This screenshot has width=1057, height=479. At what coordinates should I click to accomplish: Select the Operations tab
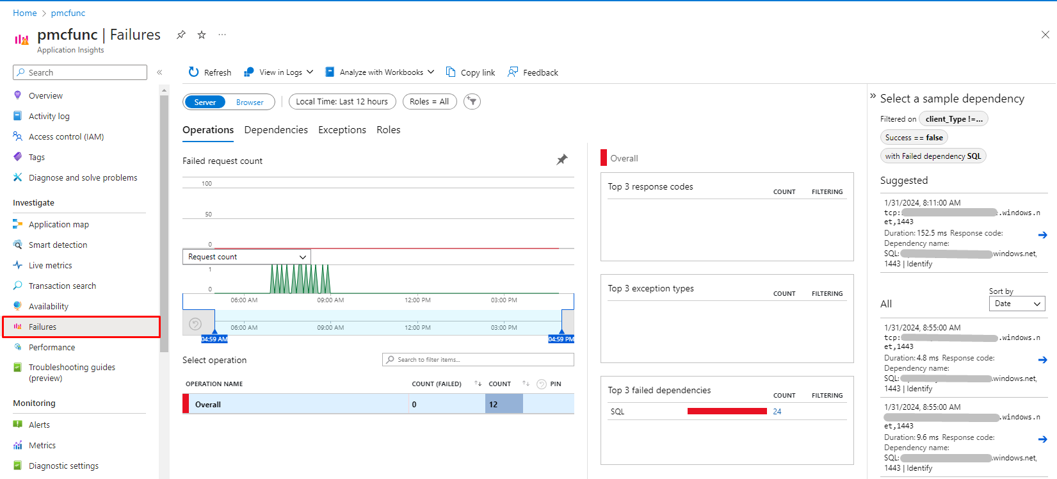[208, 130]
